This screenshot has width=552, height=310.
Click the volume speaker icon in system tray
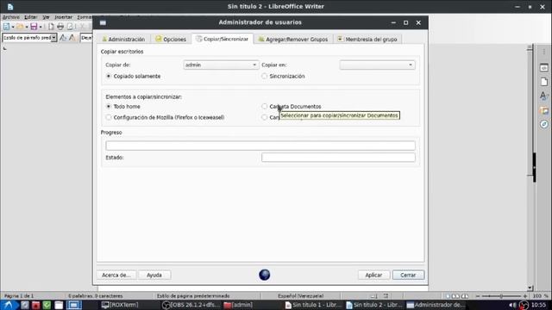click(x=512, y=305)
